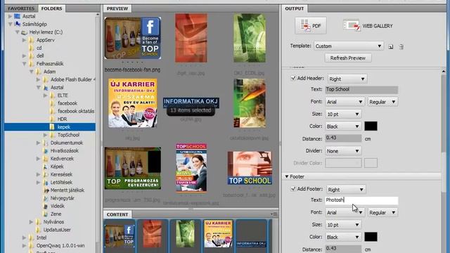450x253 pixels.
Task: Switch to the Favorites tab
Action: click(21, 8)
